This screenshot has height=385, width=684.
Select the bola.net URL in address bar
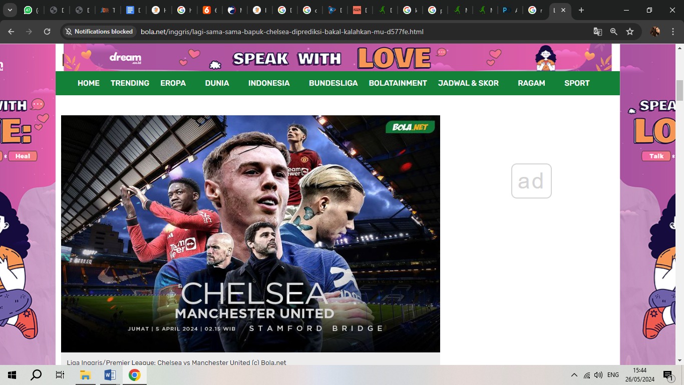[282, 32]
